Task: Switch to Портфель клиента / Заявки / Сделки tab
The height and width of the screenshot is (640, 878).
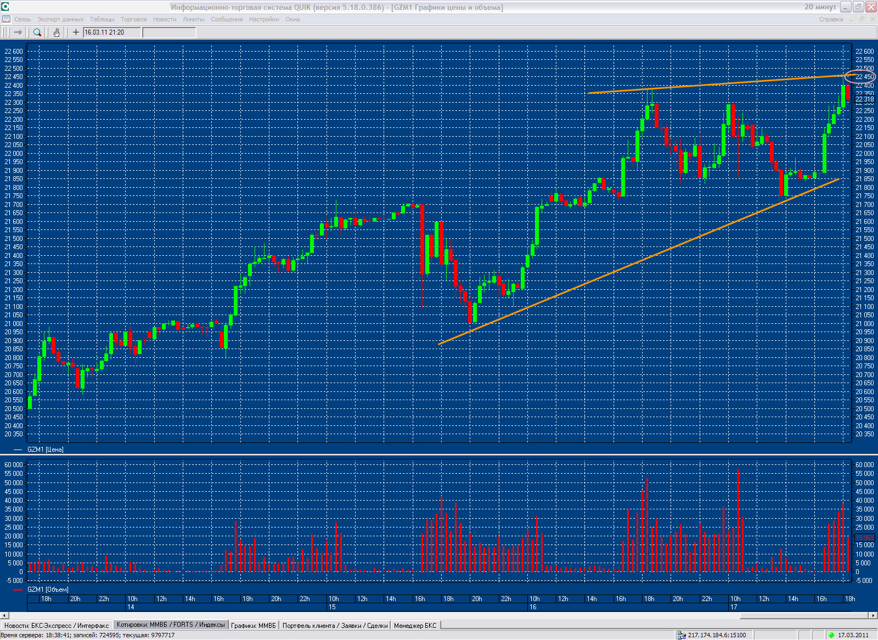Action: tap(335, 625)
